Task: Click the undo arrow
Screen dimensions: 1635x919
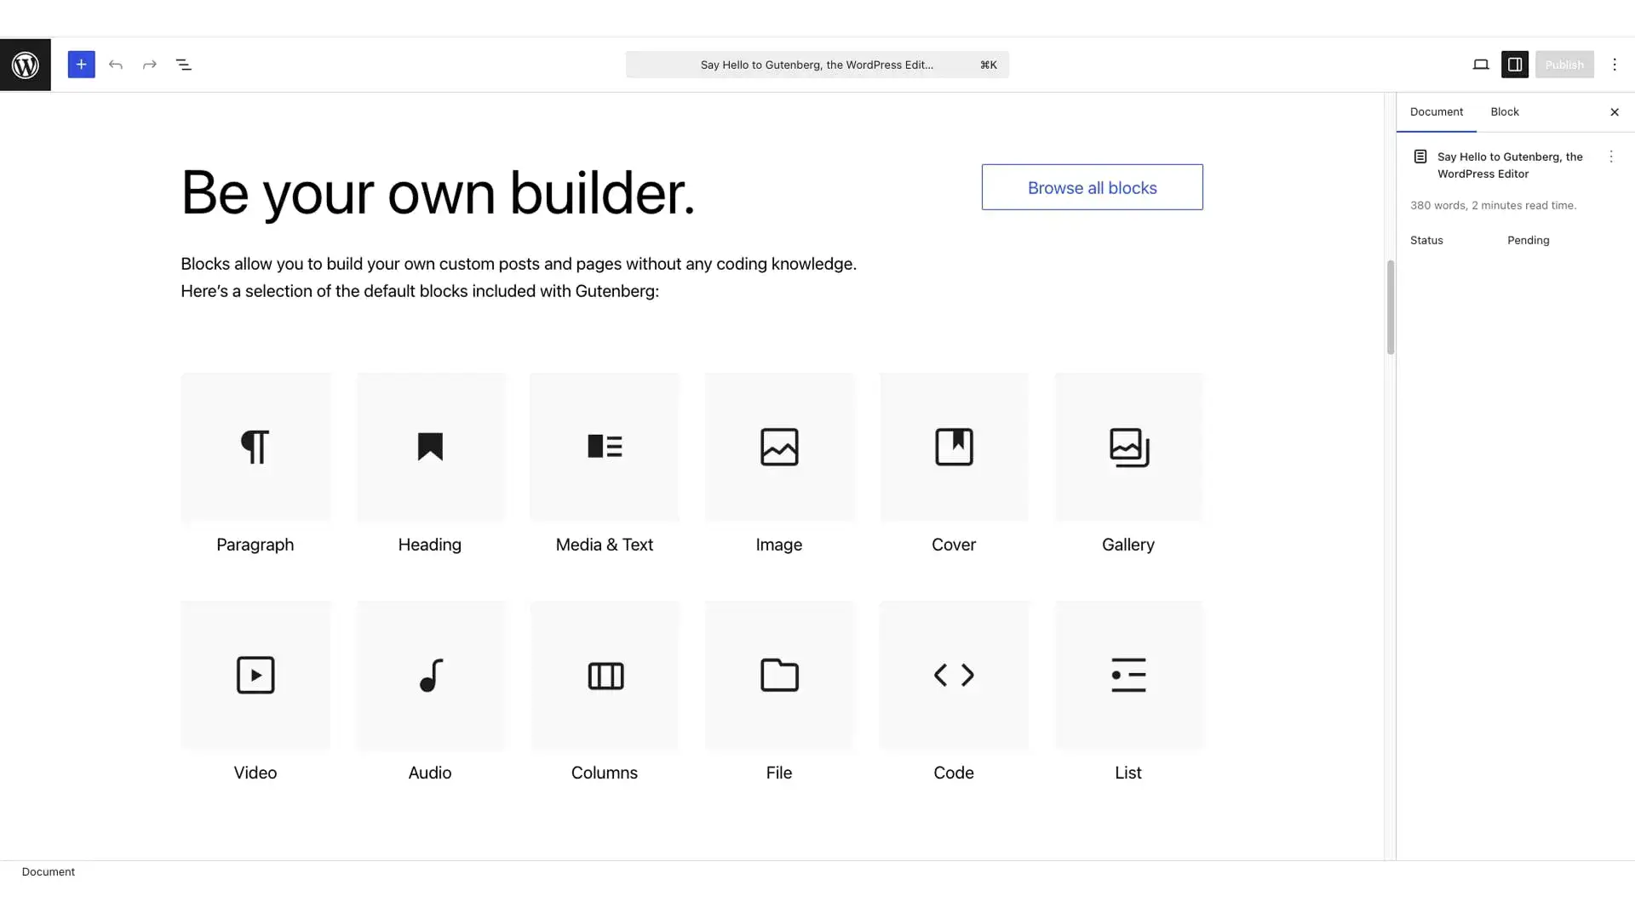Action: point(116,64)
